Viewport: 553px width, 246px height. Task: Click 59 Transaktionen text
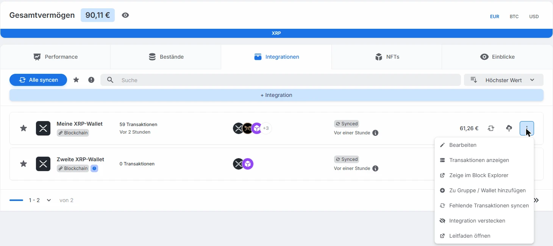pos(138,124)
